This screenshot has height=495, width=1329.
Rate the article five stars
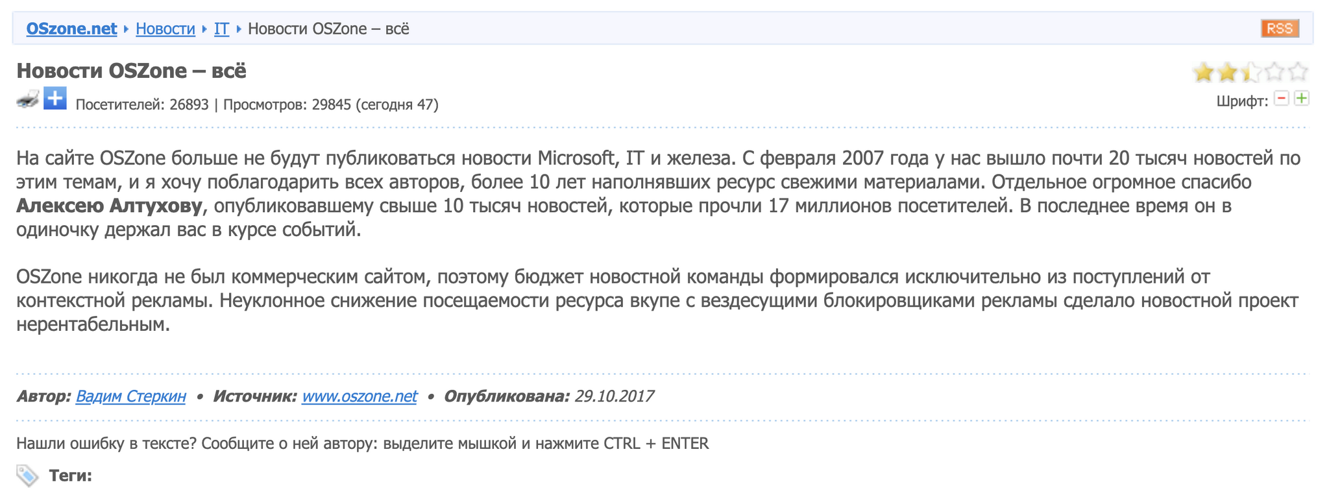coord(1298,72)
